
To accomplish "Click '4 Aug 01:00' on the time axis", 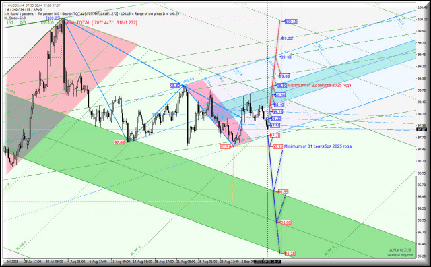I will coord(76,262).
